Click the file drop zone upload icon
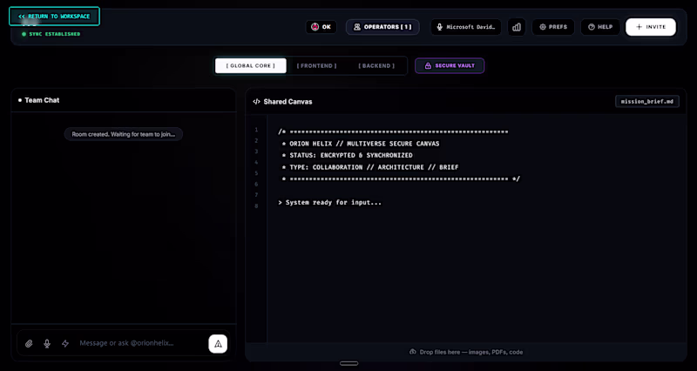Viewport: 697px width, 371px height. point(412,352)
